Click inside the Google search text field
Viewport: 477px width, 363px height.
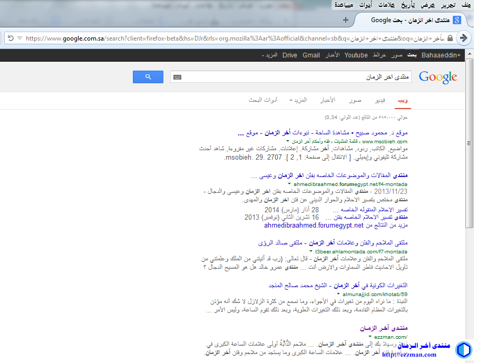coord(295,77)
